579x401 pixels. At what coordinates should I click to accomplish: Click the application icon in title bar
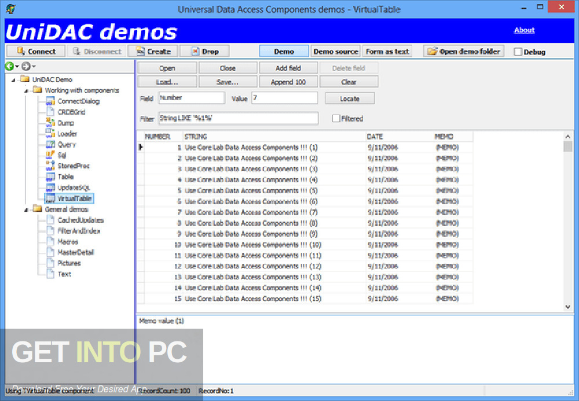10,9
